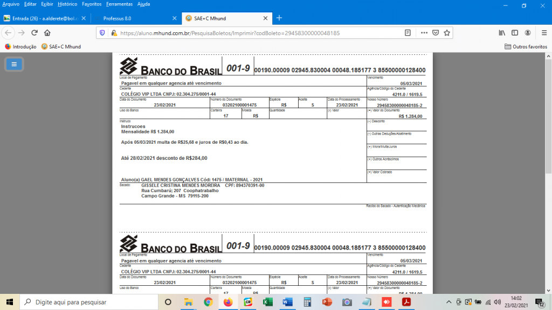
Task: Open the Firefox hamburger menu
Action: [x=544, y=33]
